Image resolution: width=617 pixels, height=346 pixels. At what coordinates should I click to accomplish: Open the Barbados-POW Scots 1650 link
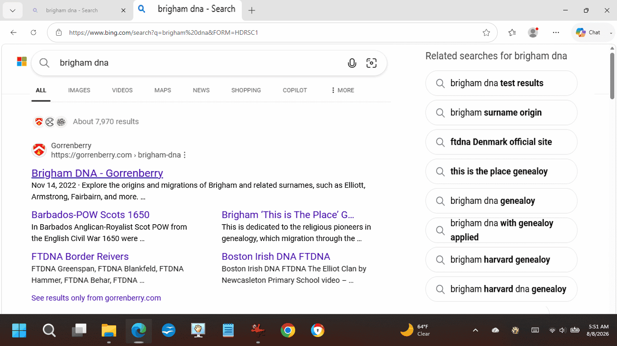90,215
